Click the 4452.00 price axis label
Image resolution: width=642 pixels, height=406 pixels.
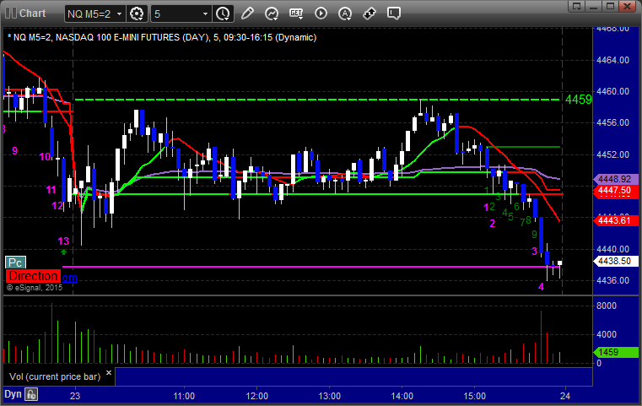[613, 154]
